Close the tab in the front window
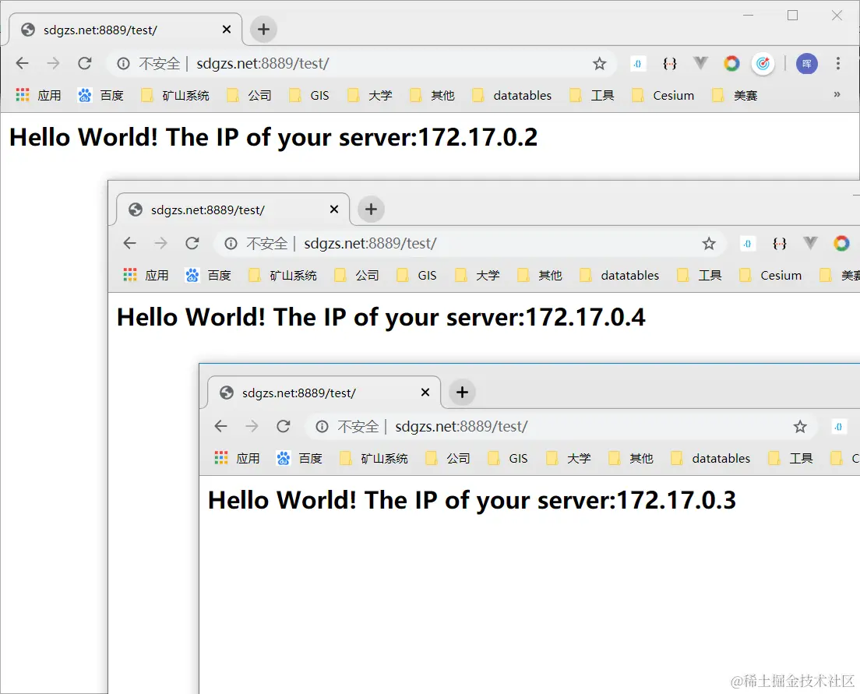 pos(425,392)
